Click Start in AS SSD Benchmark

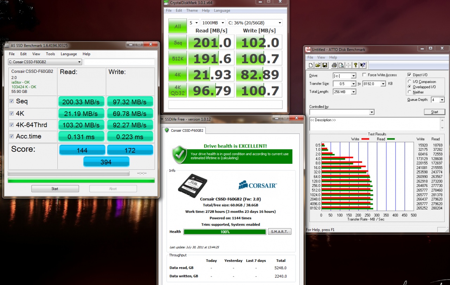pyautogui.click(x=55, y=189)
